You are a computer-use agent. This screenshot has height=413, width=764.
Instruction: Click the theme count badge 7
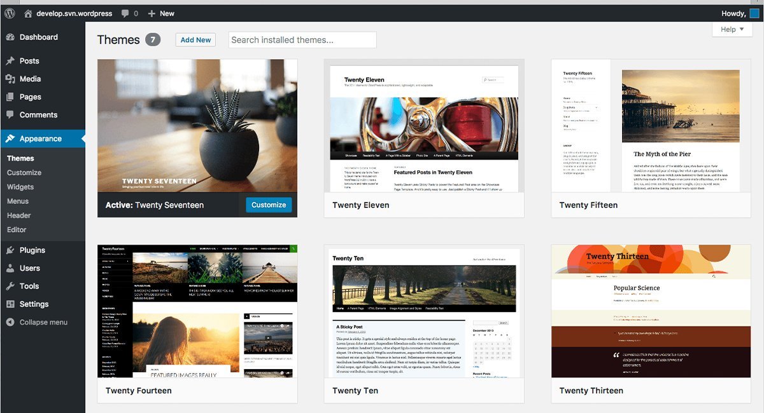coord(153,39)
